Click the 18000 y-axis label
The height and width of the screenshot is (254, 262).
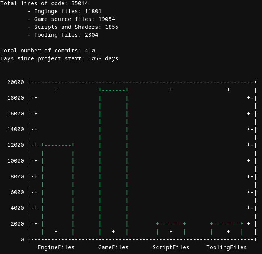point(15,98)
